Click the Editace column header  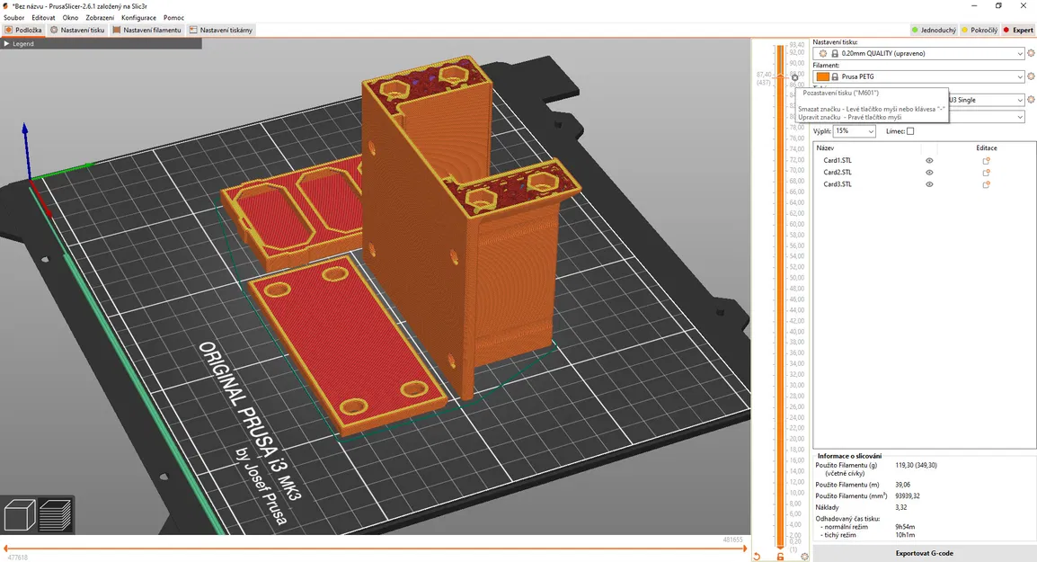986,148
